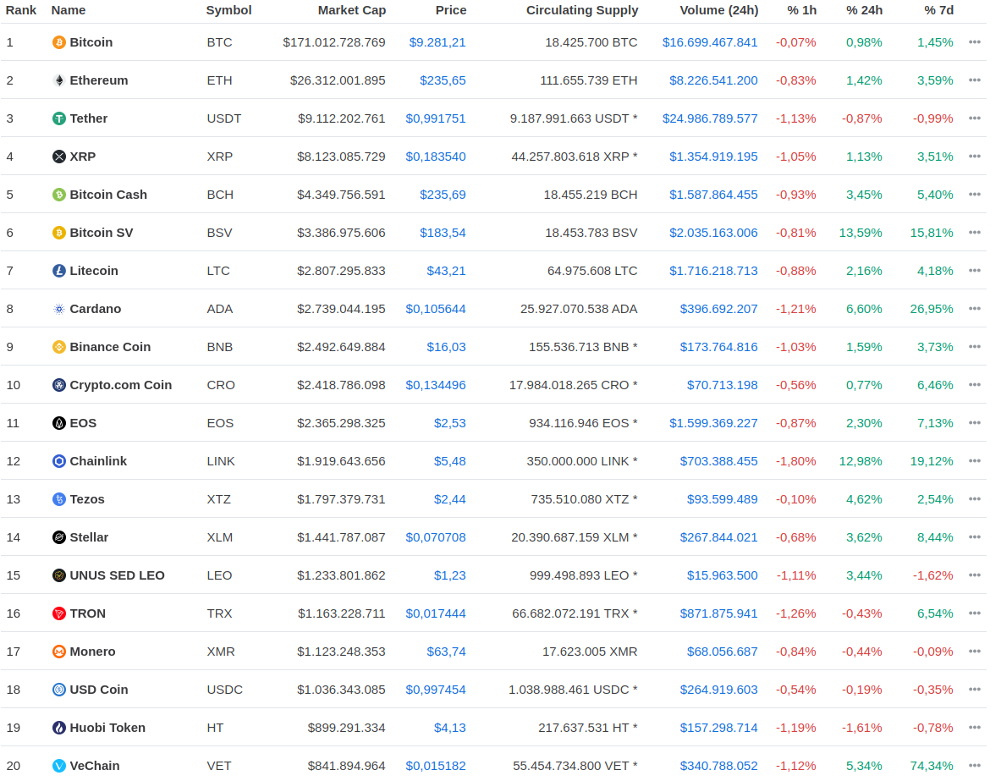Sort table by % 1h header

(x=802, y=10)
